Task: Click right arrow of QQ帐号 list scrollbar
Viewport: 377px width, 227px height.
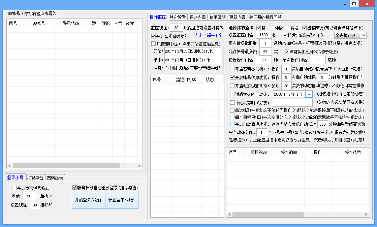Action: [139, 166]
